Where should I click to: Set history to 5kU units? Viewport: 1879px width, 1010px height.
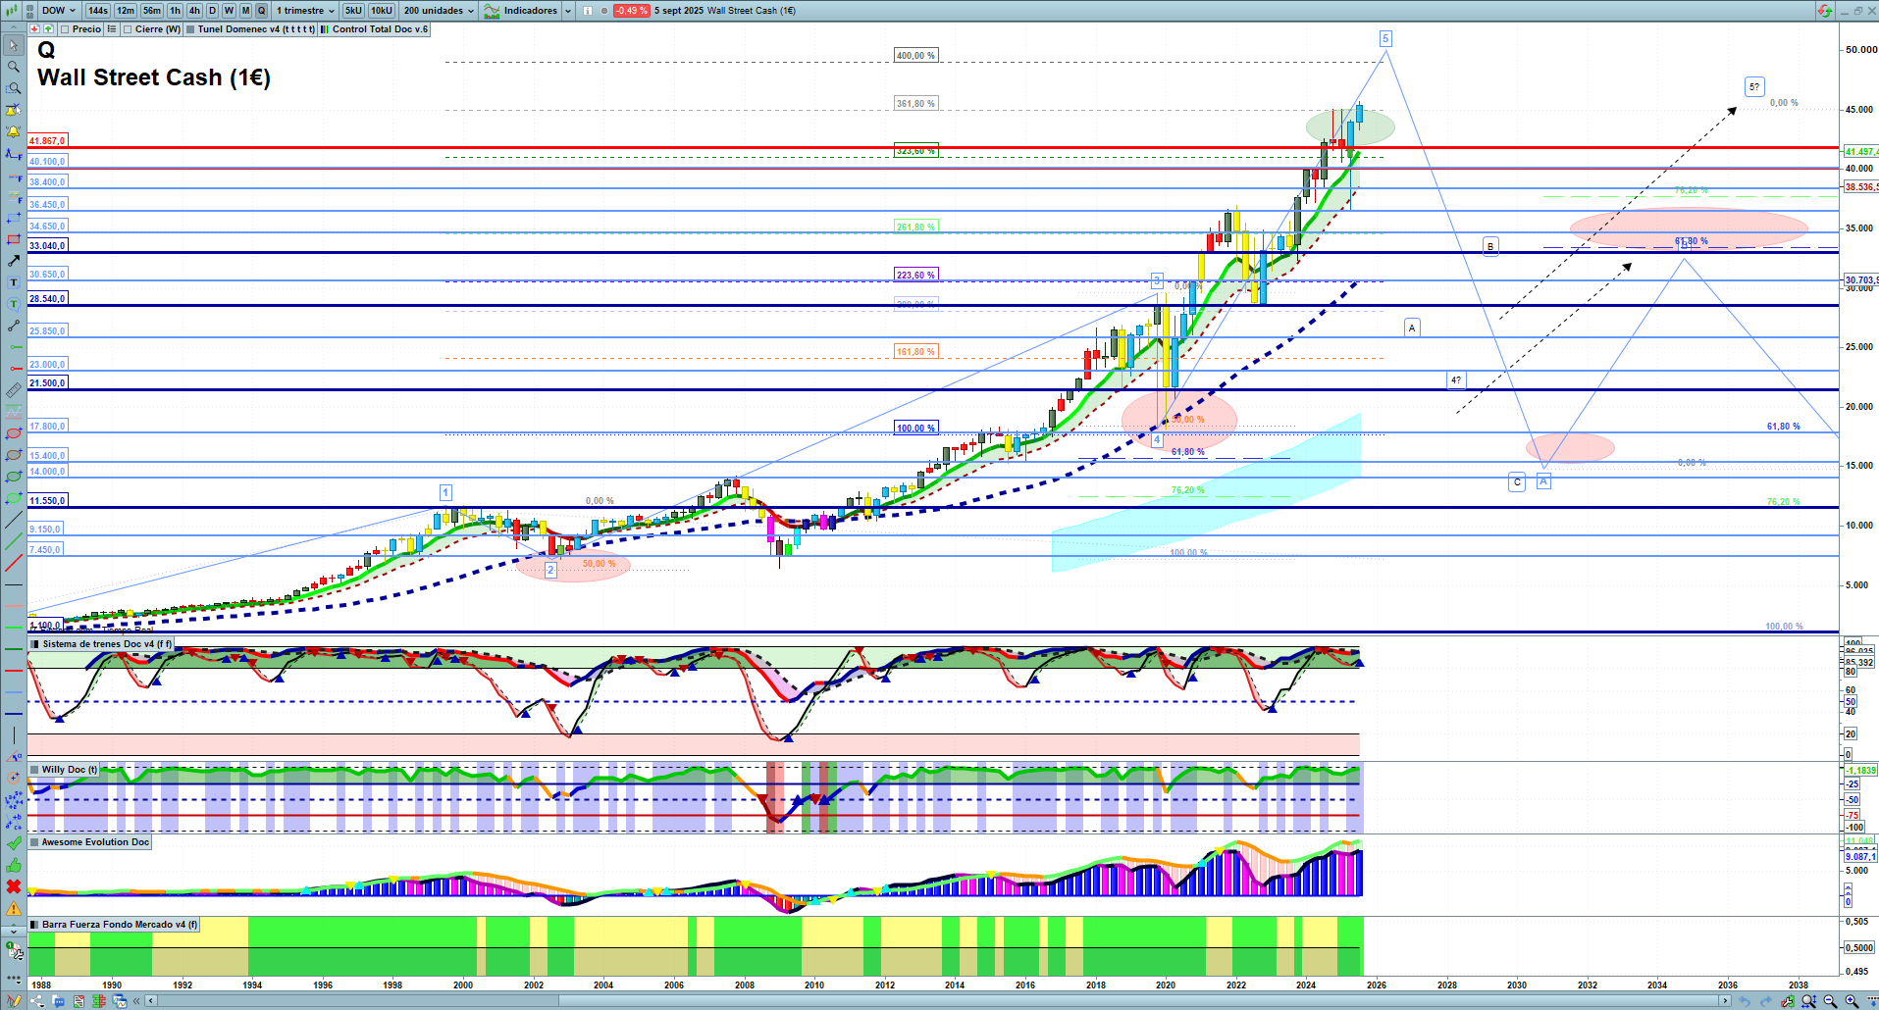pyautogui.click(x=353, y=11)
